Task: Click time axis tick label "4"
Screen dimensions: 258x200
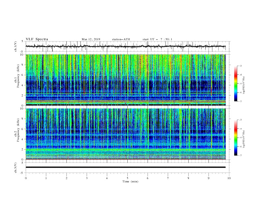Action: coord(107,178)
